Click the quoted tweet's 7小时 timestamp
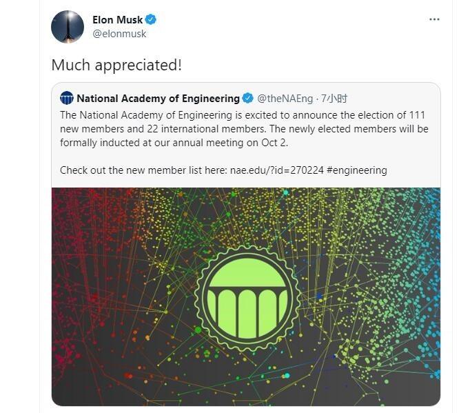The width and height of the screenshot is (470, 413). [x=334, y=99]
